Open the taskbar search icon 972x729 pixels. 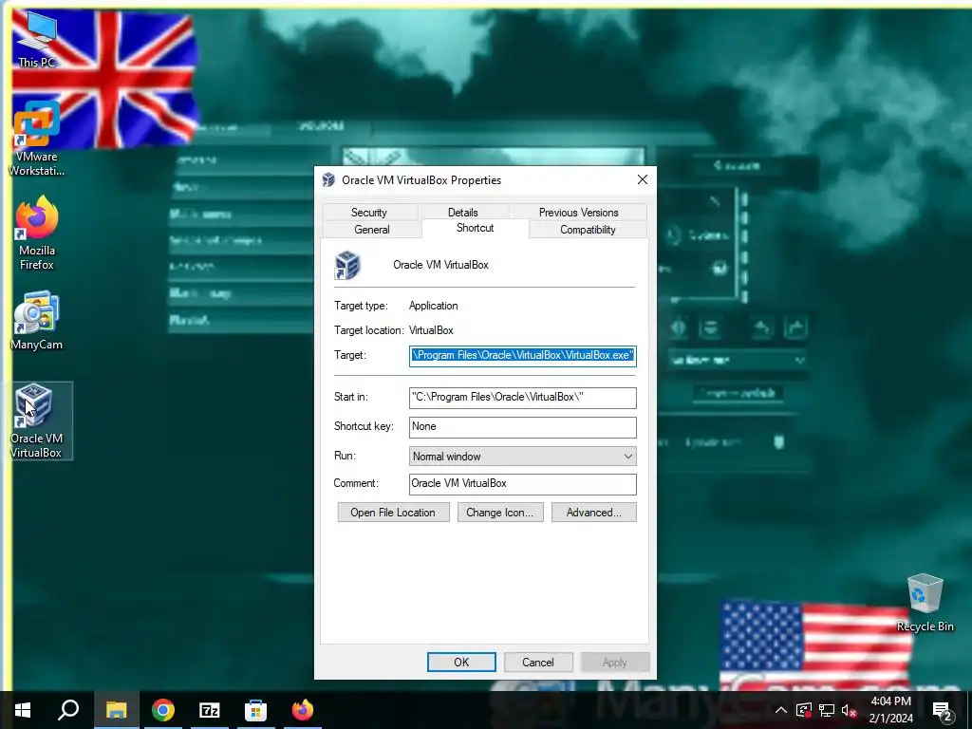pyautogui.click(x=68, y=710)
